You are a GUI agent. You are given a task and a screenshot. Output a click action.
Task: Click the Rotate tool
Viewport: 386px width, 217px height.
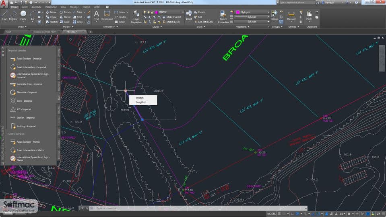pos(65,12)
